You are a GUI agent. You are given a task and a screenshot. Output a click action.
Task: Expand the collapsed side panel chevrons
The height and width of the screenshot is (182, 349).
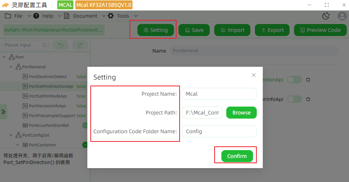click(3, 112)
